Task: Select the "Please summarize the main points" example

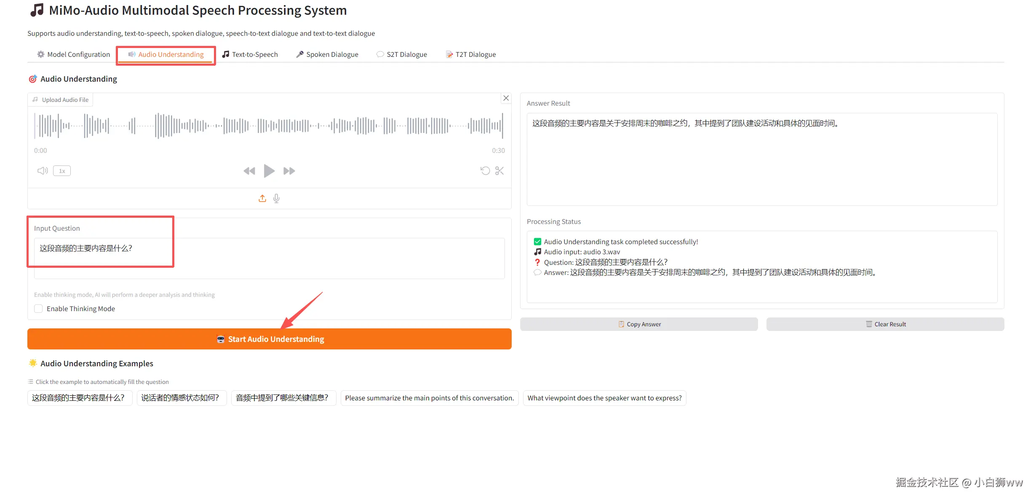Action: tap(429, 398)
